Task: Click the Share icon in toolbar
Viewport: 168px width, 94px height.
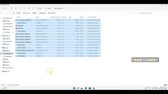Action: click(29, 8)
